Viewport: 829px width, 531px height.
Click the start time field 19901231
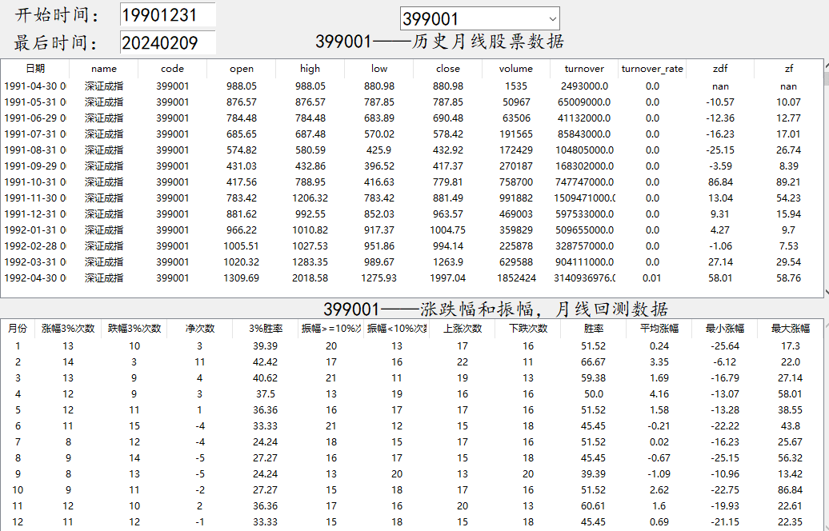(x=167, y=14)
